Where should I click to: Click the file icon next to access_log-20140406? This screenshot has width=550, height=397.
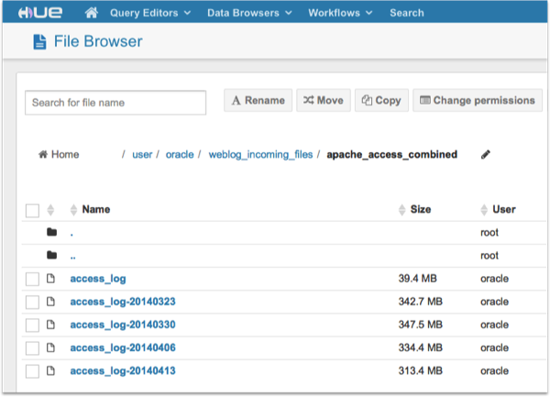click(x=50, y=347)
